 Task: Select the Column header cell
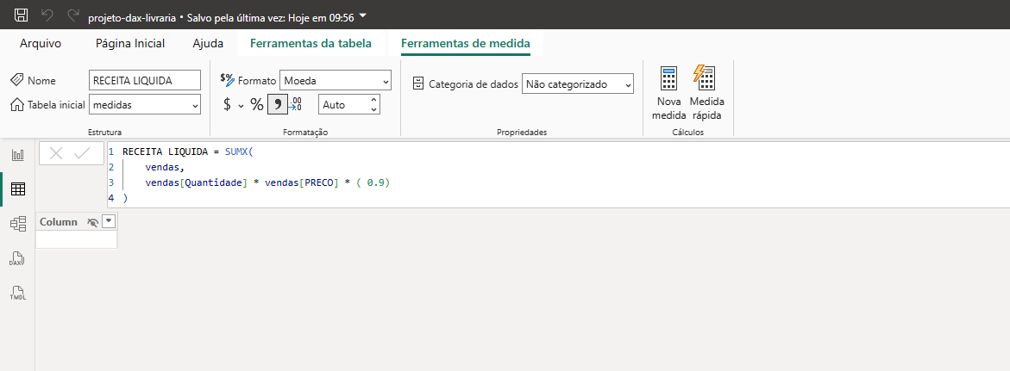pos(77,222)
